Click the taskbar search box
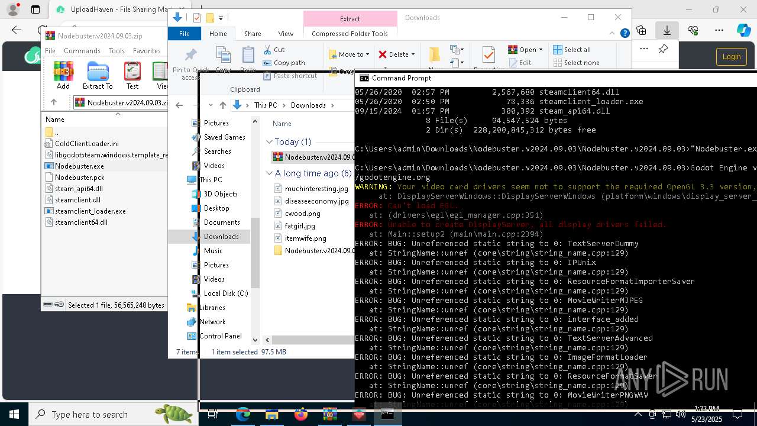This screenshot has width=757, height=426. click(112, 414)
